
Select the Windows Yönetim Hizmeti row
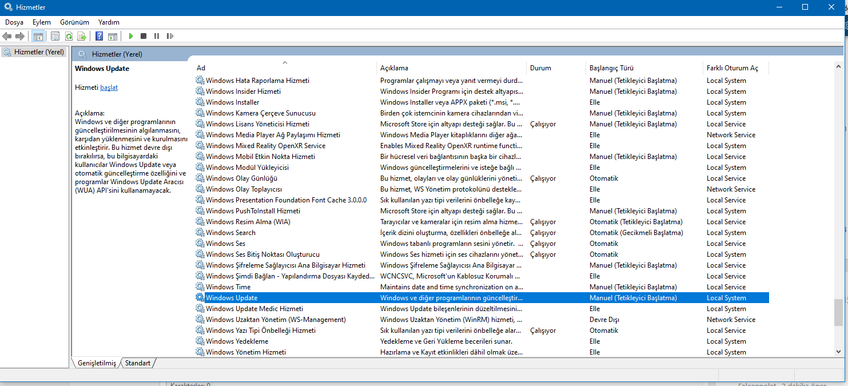click(x=481, y=352)
